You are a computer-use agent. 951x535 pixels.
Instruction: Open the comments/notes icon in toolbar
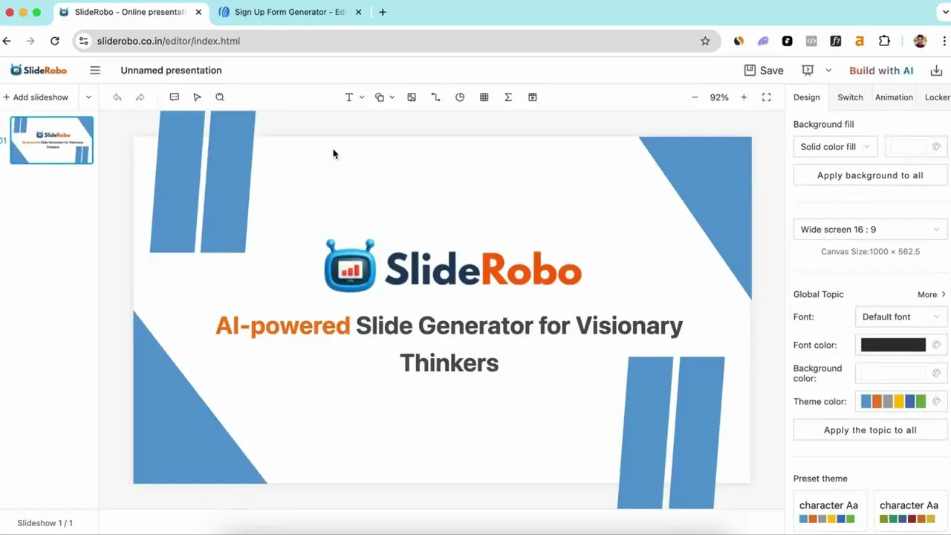175,97
